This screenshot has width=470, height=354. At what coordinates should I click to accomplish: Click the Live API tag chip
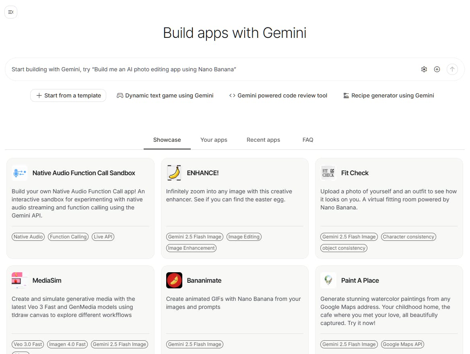103,237
